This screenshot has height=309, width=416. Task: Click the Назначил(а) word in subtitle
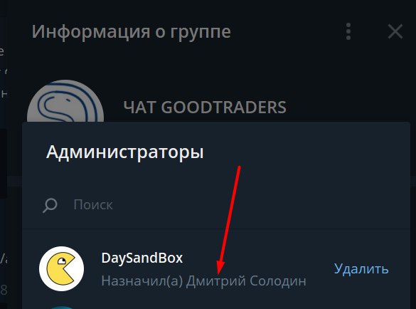tap(142, 281)
